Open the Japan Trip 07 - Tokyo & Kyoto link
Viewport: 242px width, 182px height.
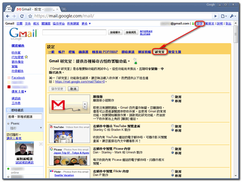[x=71, y=153]
